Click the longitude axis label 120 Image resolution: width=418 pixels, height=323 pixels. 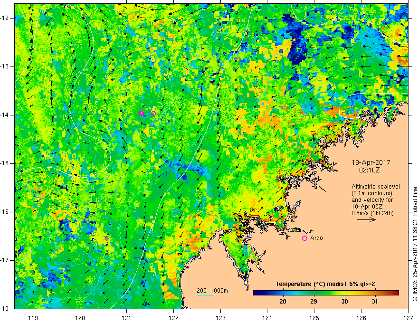coord(80,318)
